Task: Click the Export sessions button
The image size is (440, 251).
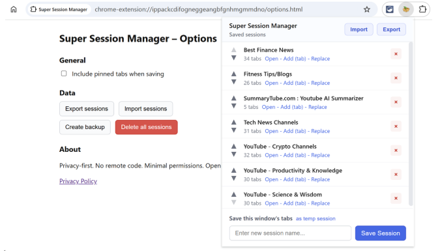Action: point(87,109)
